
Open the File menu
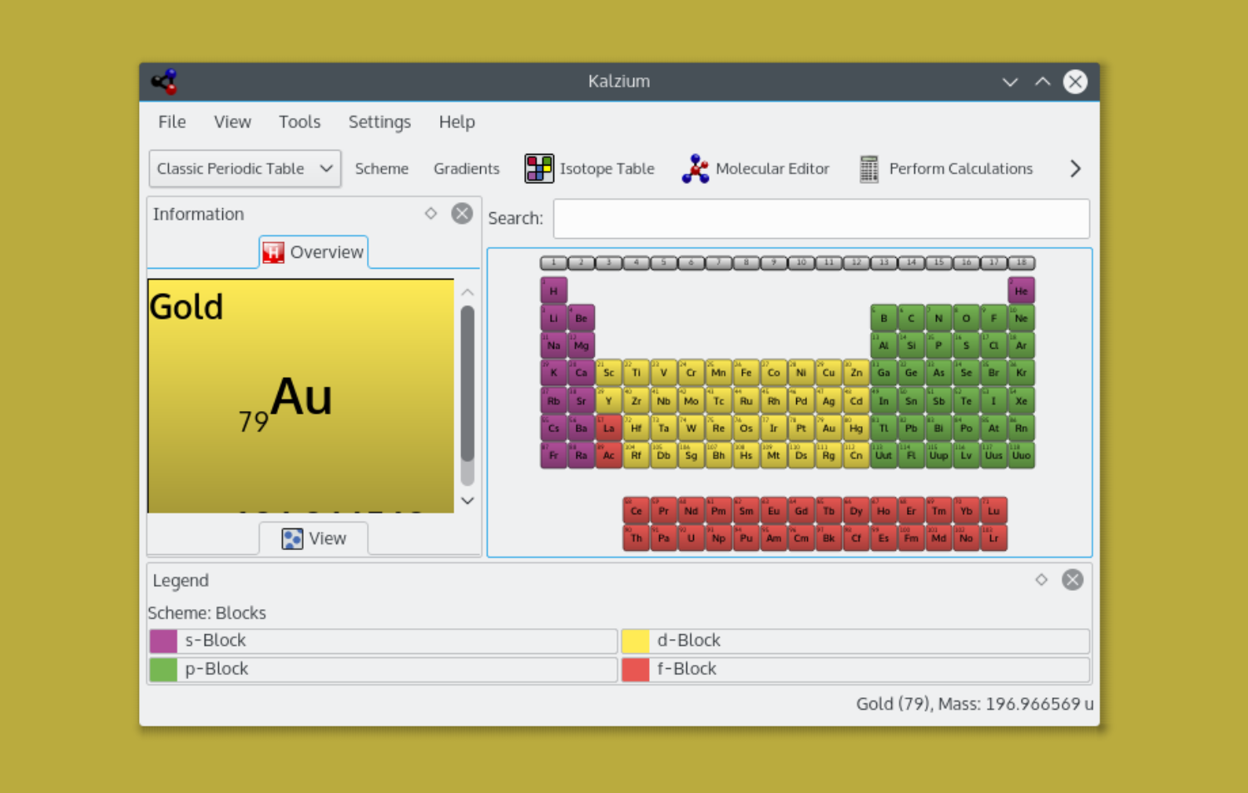172,121
